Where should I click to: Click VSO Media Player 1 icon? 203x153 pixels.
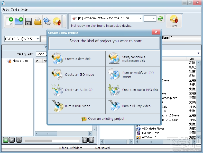[x=139, y=129]
